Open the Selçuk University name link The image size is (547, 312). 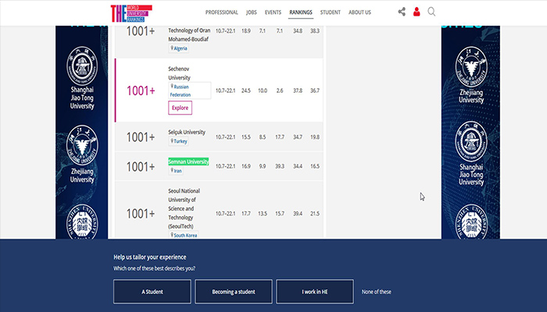(187, 132)
